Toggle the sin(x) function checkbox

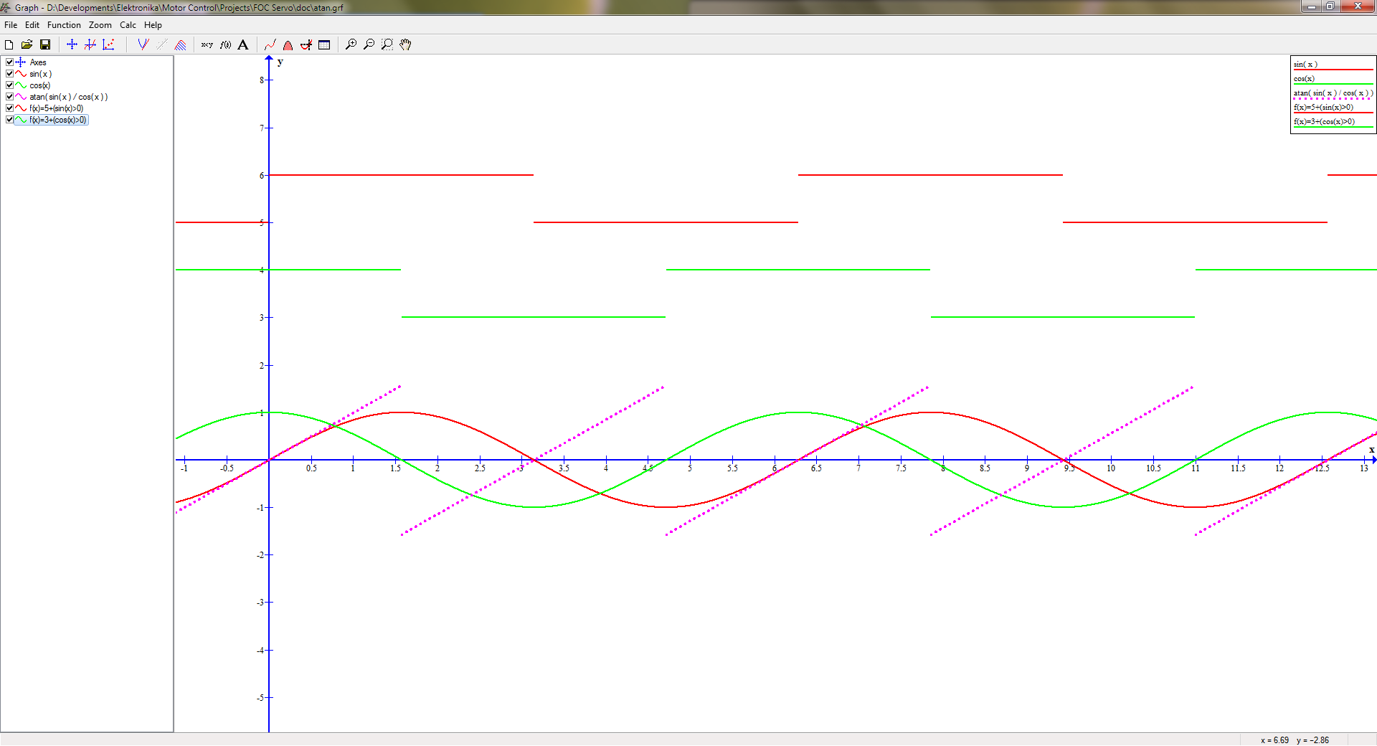(9, 74)
